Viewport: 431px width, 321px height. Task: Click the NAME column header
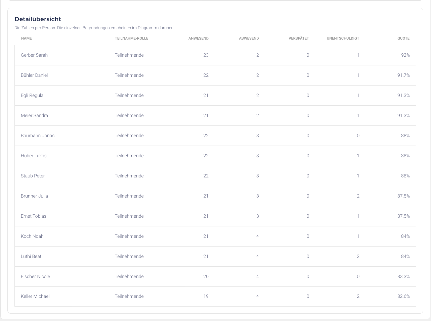[26, 38]
